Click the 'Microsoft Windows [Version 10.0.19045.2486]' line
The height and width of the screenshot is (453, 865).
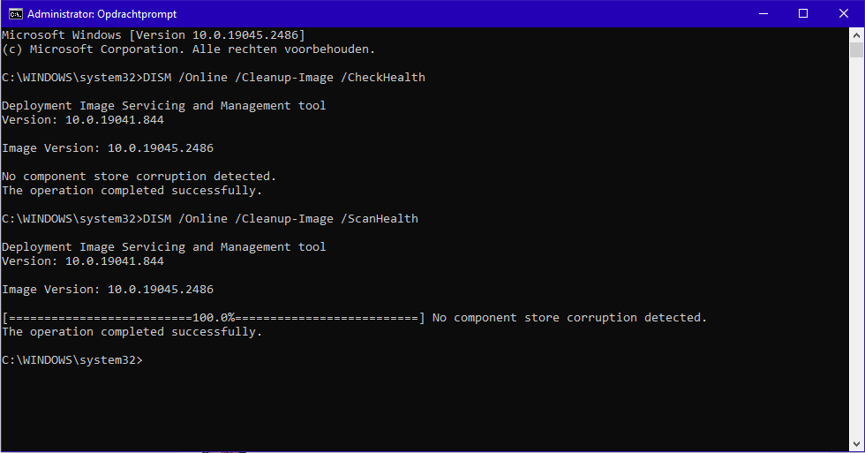click(154, 34)
